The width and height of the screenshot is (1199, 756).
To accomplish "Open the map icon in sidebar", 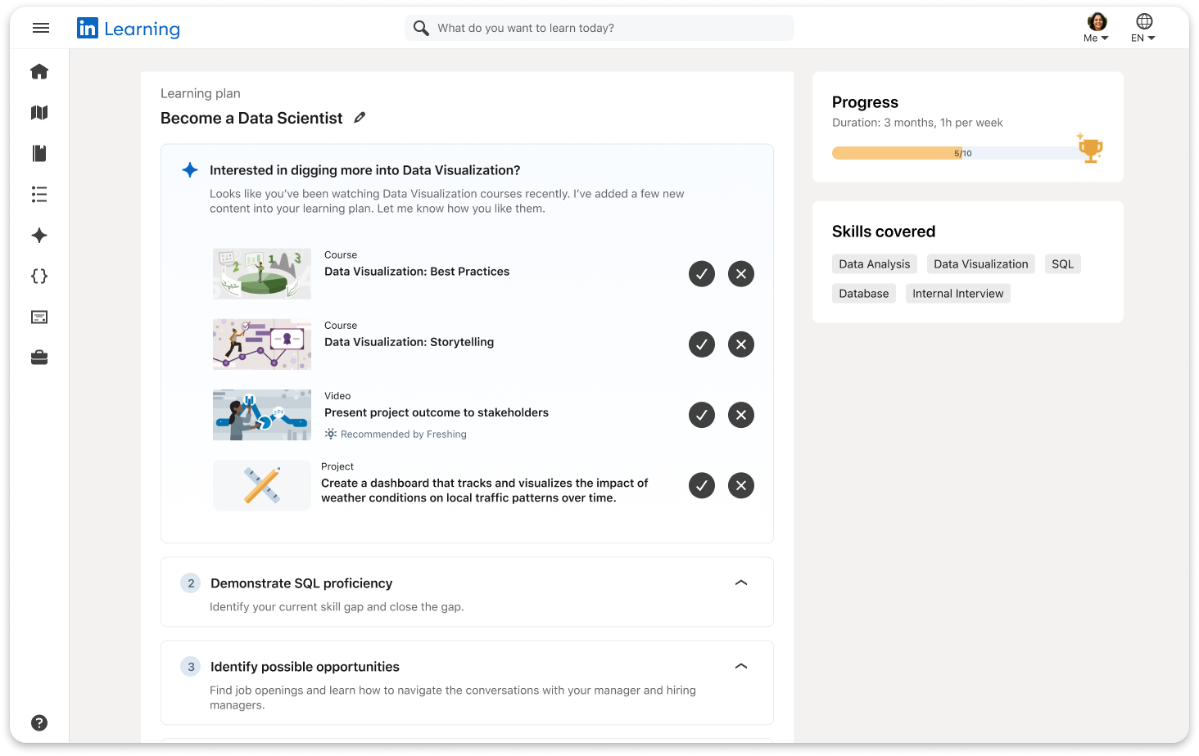I will (x=39, y=113).
